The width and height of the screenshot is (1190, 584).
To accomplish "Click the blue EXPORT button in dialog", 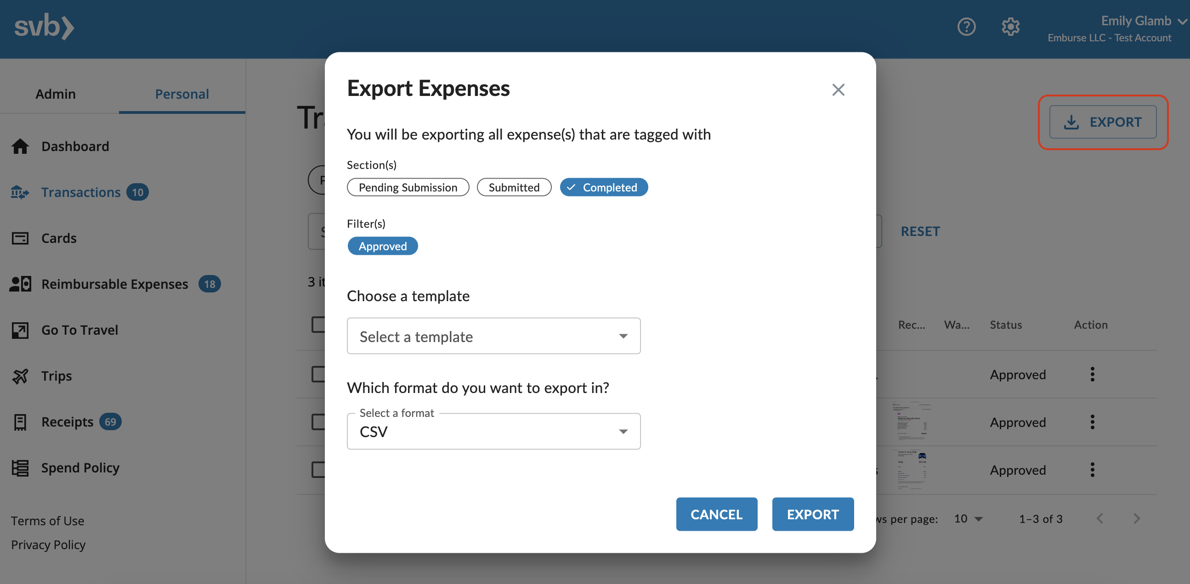I will [813, 514].
